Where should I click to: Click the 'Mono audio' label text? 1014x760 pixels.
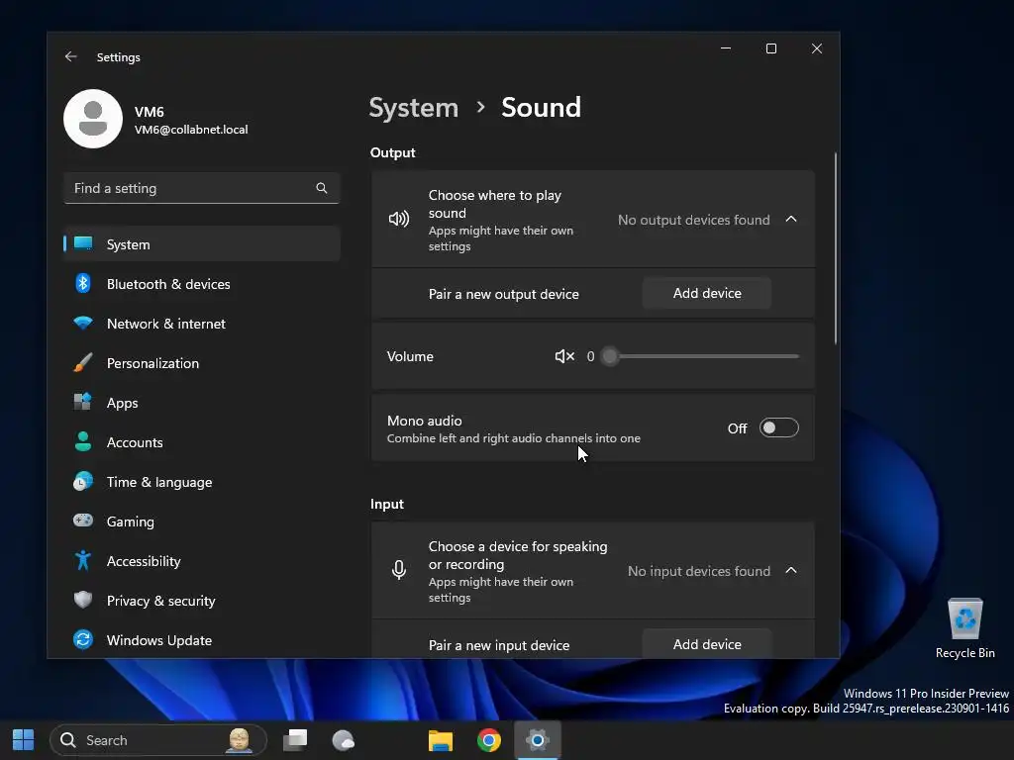point(424,421)
